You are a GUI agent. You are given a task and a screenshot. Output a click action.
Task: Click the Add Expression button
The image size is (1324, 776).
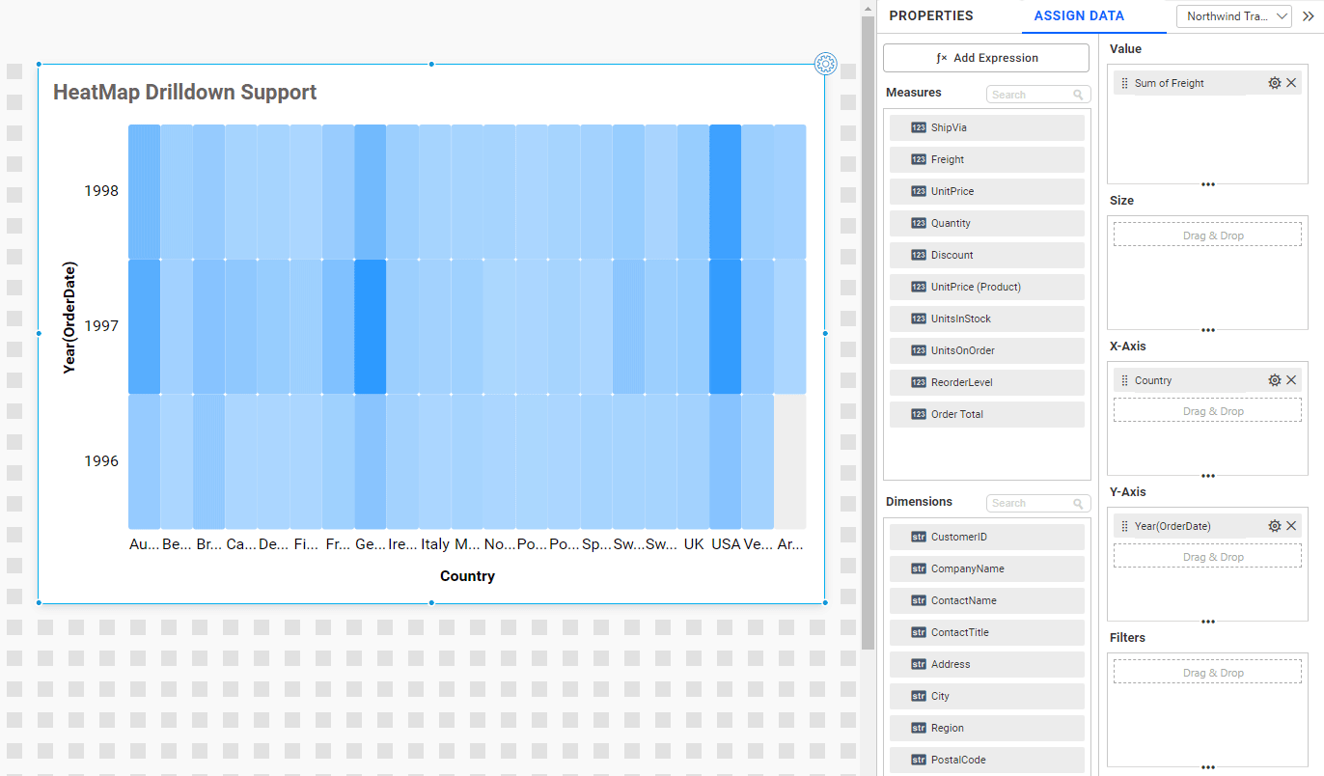coord(985,58)
